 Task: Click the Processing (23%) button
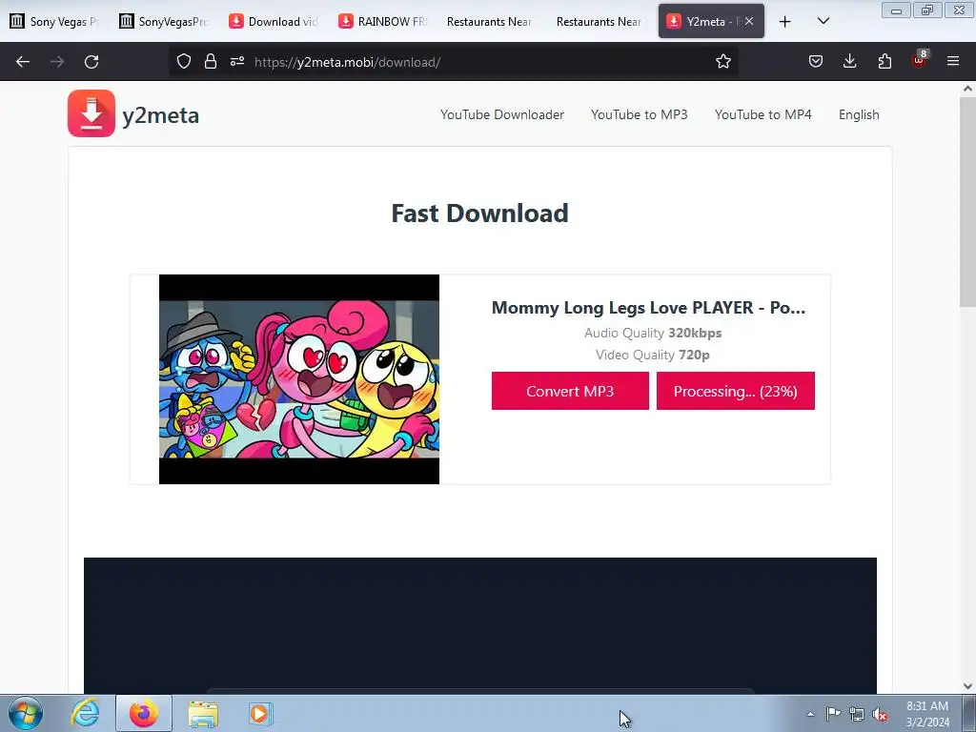735,391
